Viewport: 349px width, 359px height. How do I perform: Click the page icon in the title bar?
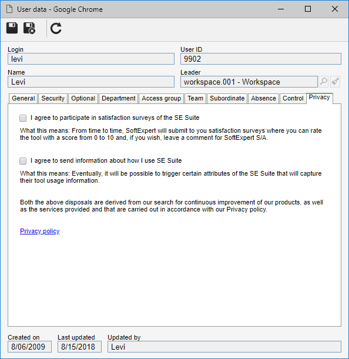(9, 9)
